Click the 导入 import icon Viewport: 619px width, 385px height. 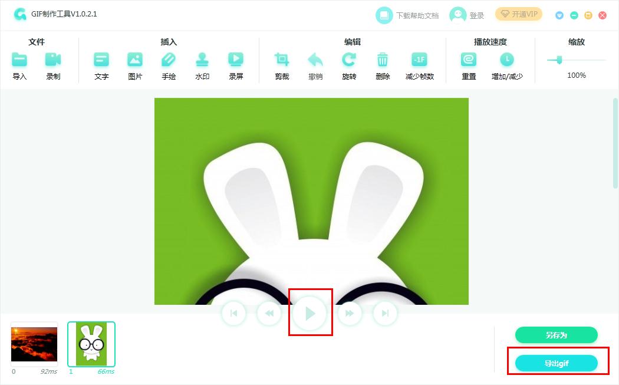19,63
